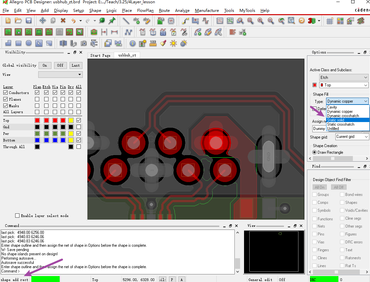This screenshot has width=370, height=282.
Task: Click the Command window vertical scrollbar
Action: click(238, 252)
